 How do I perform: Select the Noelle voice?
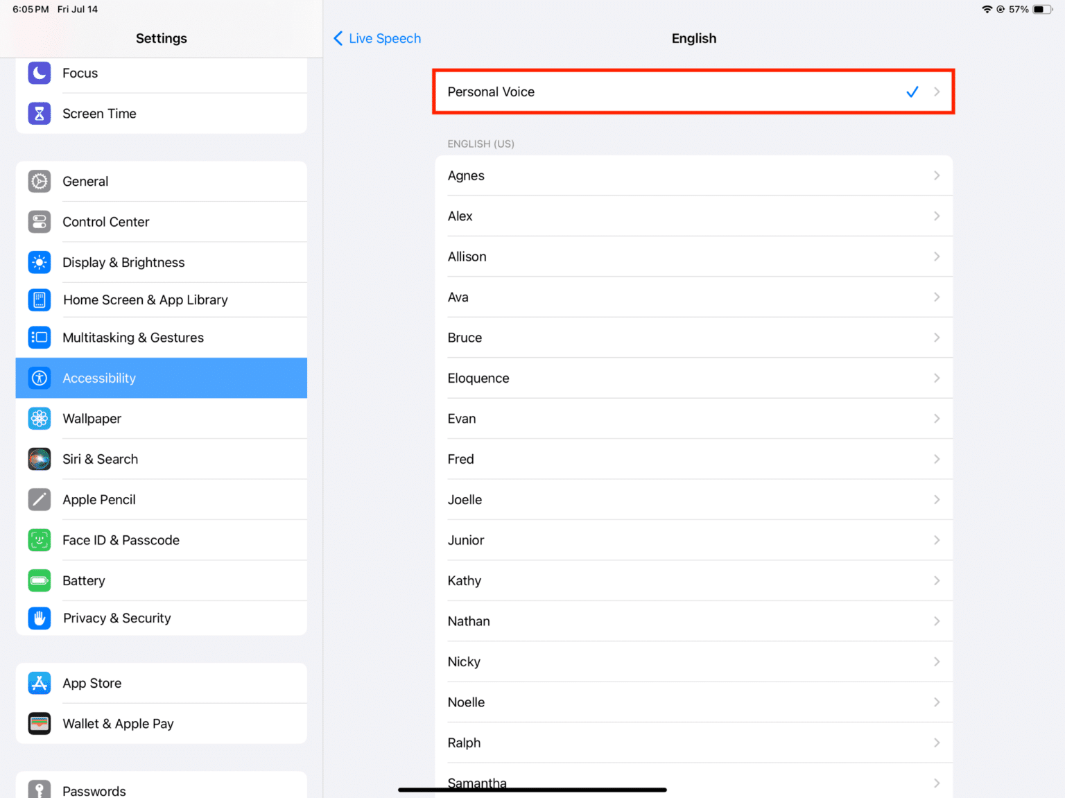pyautogui.click(x=693, y=702)
